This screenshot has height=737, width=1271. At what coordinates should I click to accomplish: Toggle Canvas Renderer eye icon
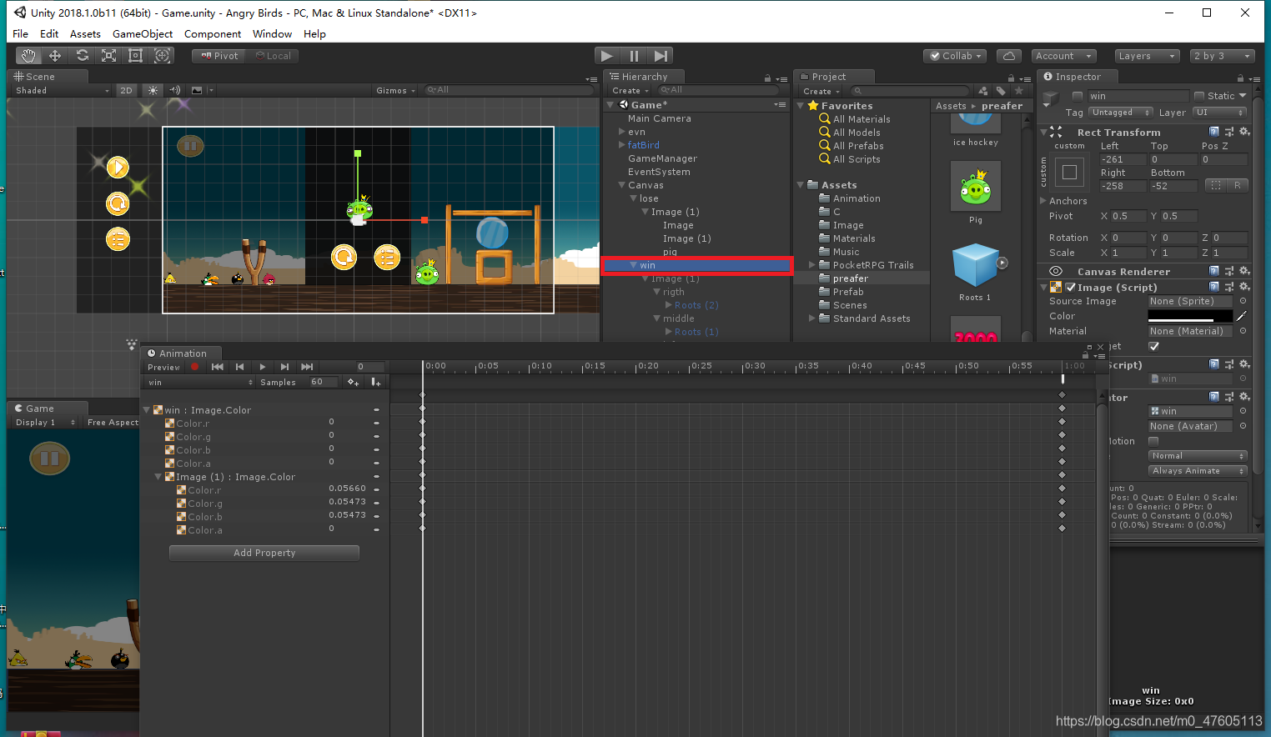tap(1055, 272)
